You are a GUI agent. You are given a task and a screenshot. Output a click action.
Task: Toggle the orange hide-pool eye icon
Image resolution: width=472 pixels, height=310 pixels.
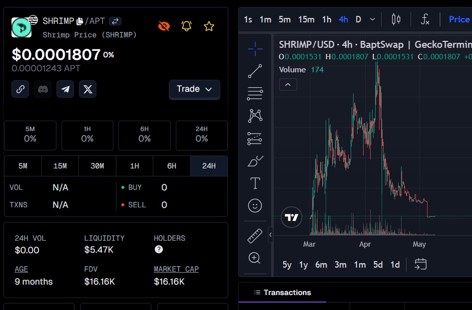click(x=164, y=26)
